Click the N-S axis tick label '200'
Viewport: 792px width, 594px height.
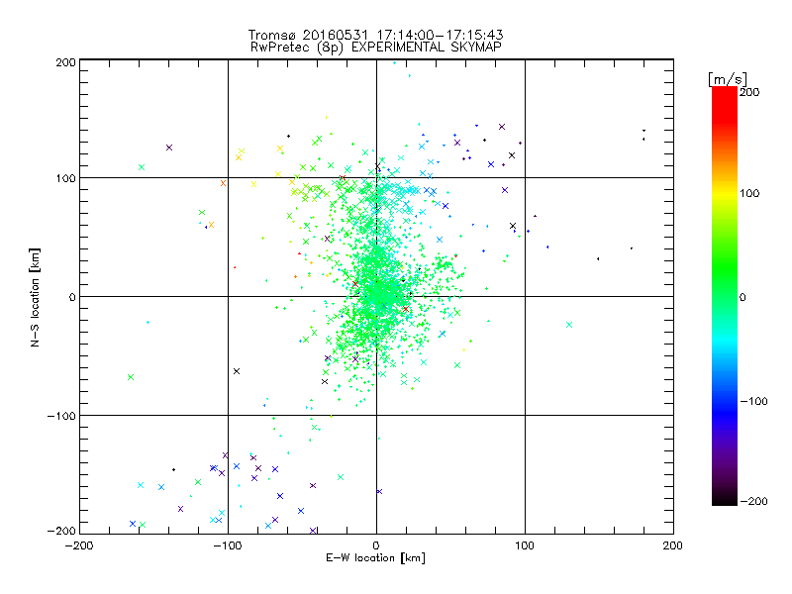65,62
